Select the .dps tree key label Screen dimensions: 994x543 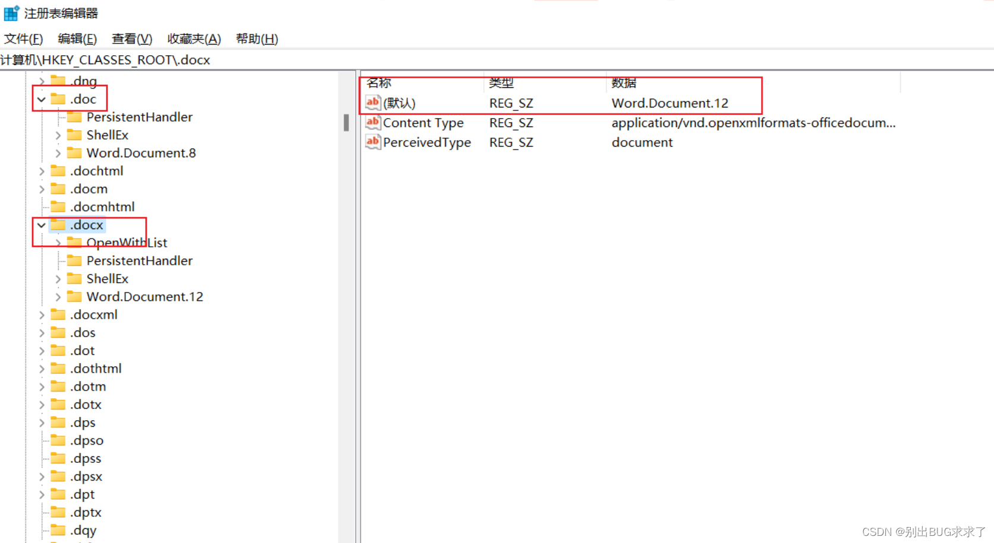83,423
